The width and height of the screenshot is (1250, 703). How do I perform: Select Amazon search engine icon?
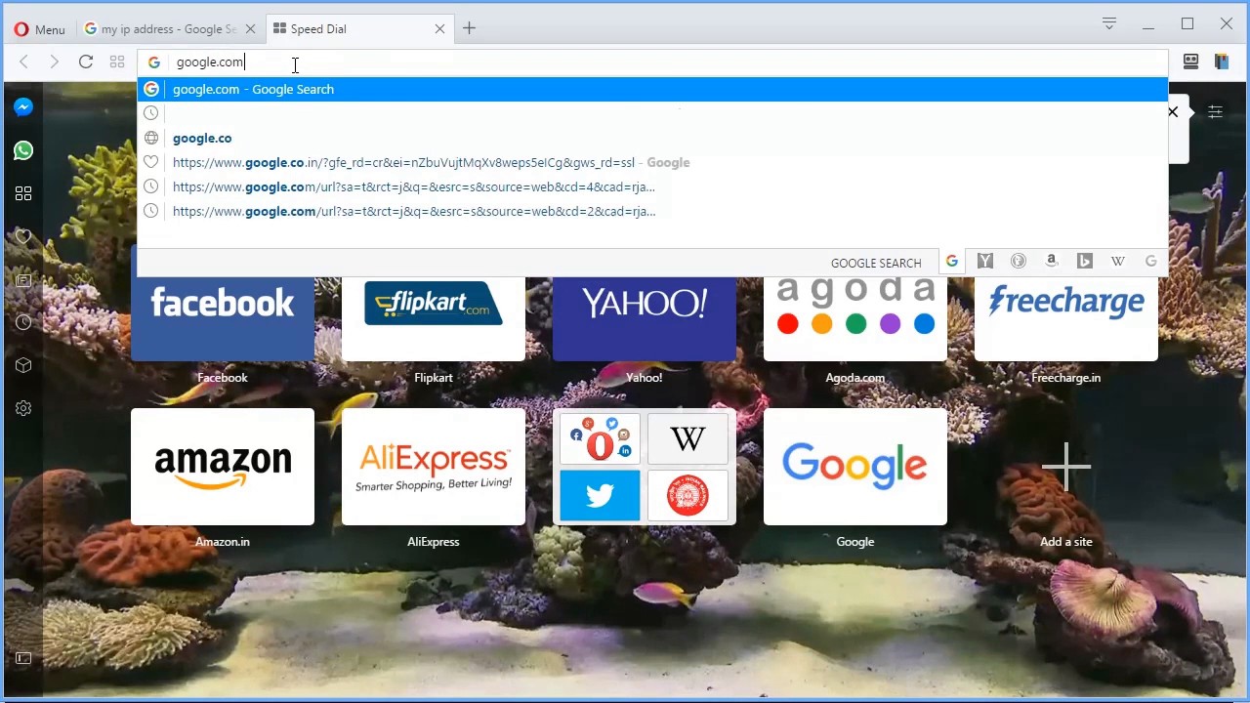pos(1052,261)
